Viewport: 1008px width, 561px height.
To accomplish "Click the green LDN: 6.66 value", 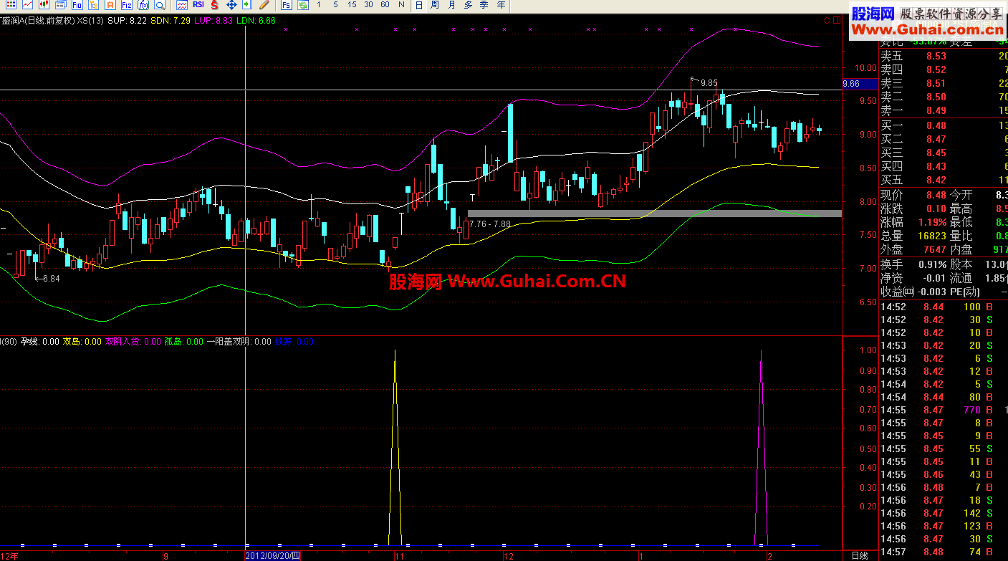I will pyautogui.click(x=256, y=21).
